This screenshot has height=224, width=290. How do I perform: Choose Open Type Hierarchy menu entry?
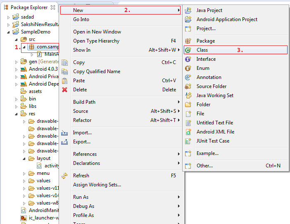96,41
